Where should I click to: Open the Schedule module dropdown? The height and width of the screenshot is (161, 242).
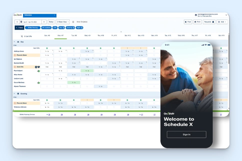point(40,15)
